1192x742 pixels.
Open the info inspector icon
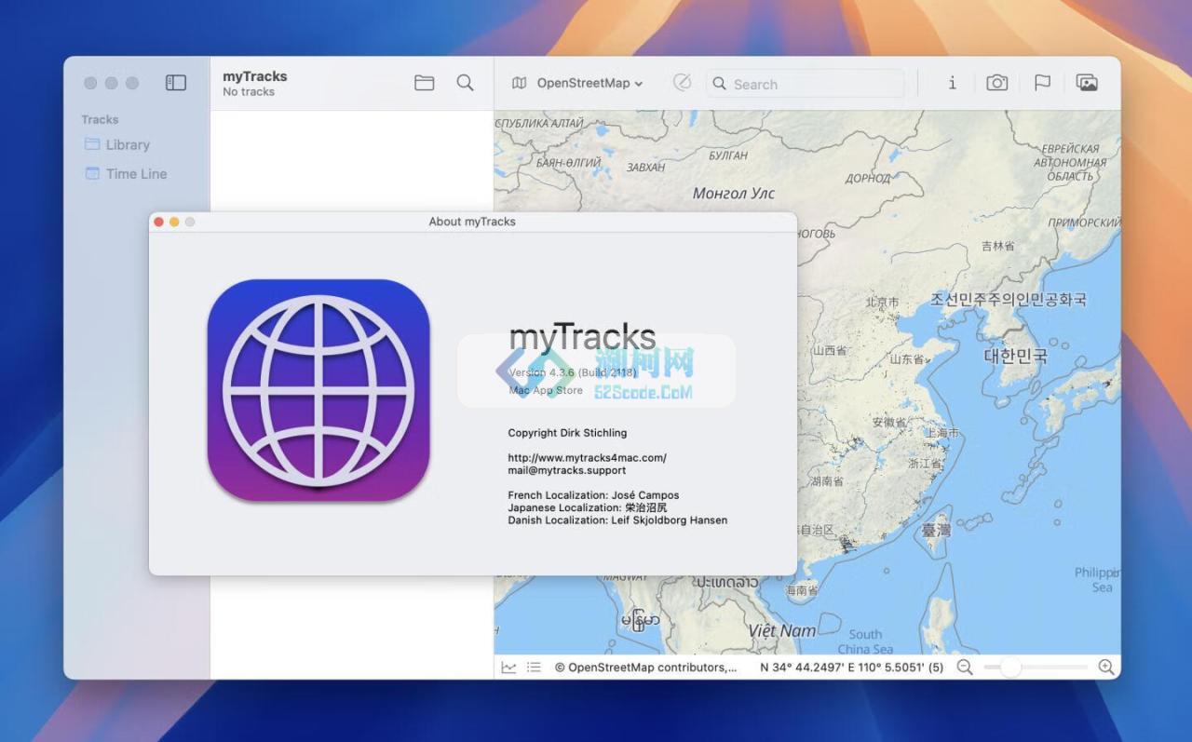pos(952,83)
